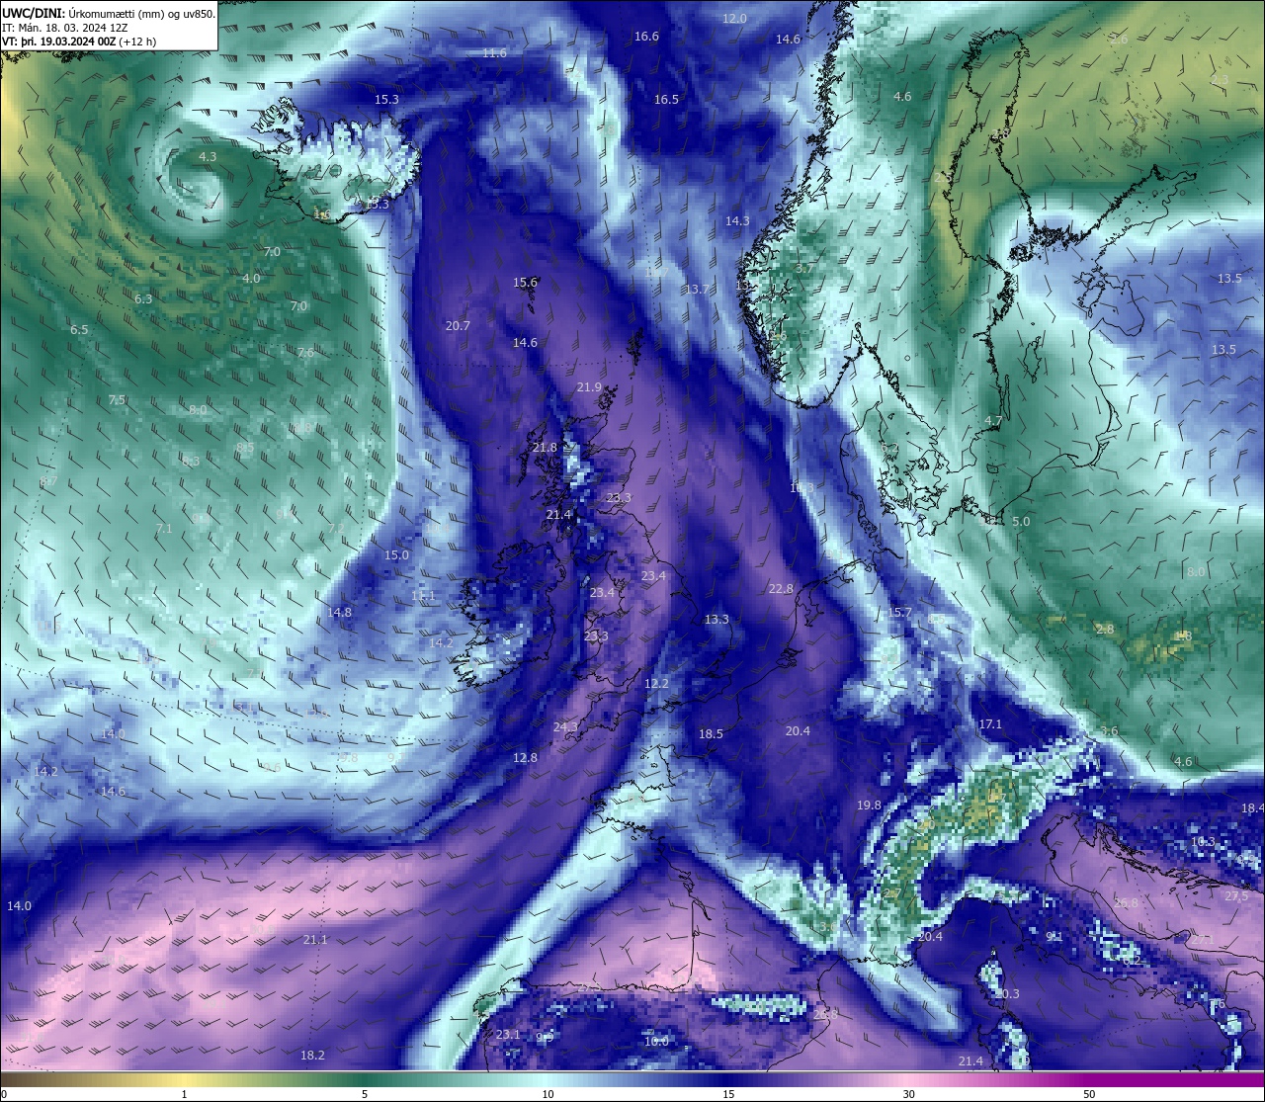The height and width of the screenshot is (1102, 1265).
Task: Select the 5.0 value label
Action: 1021,522
